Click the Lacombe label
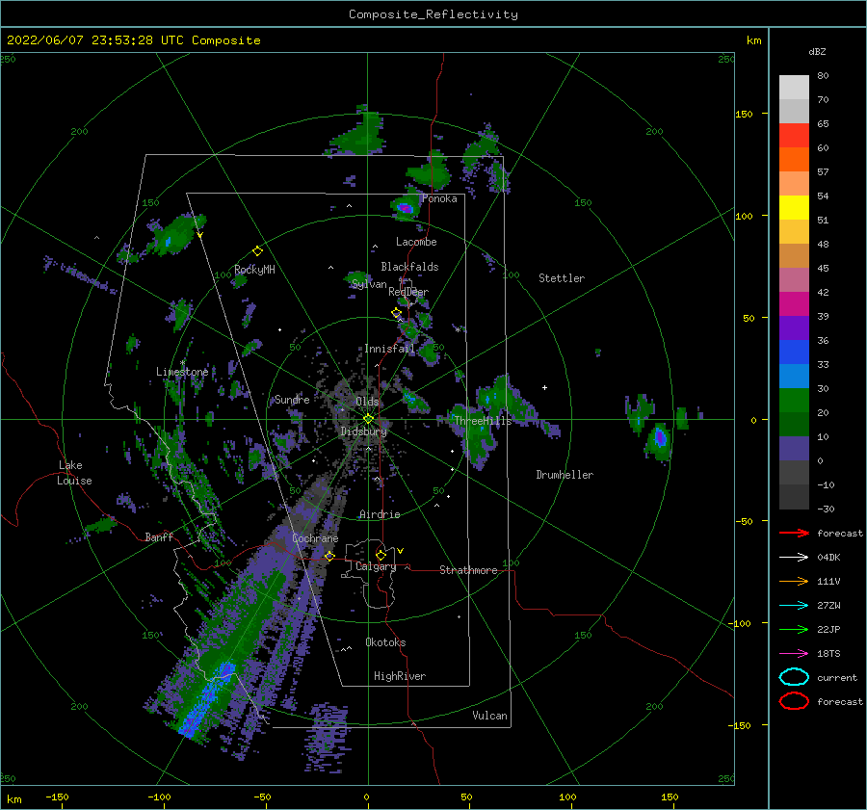The height and width of the screenshot is (810, 867). pyautogui.click(x=416, y=242)
